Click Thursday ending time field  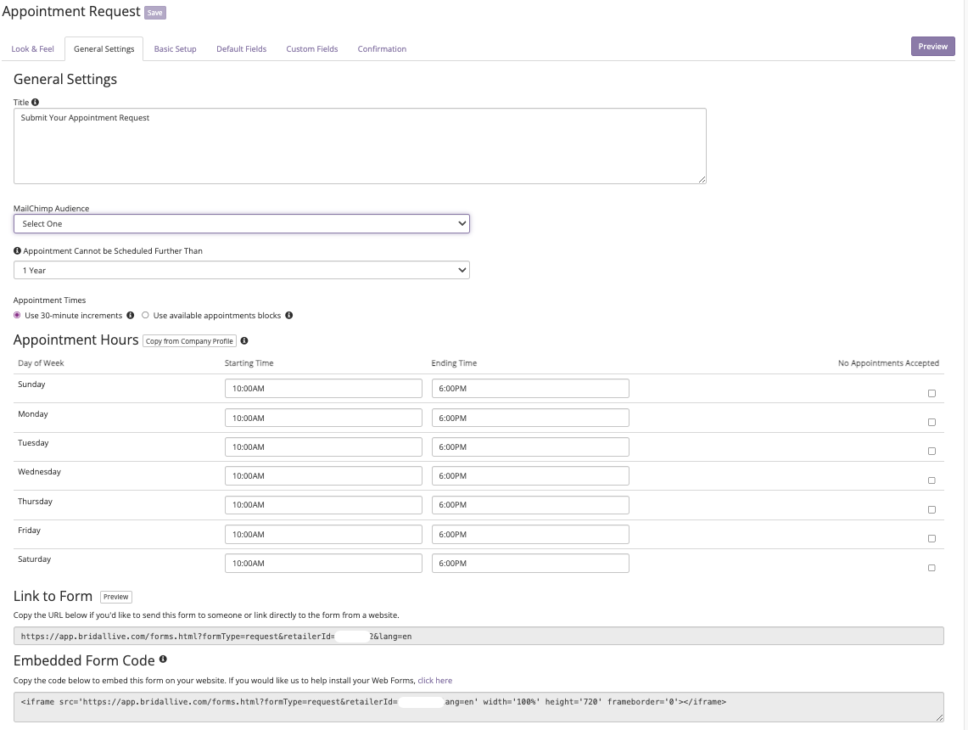[530, 504]
